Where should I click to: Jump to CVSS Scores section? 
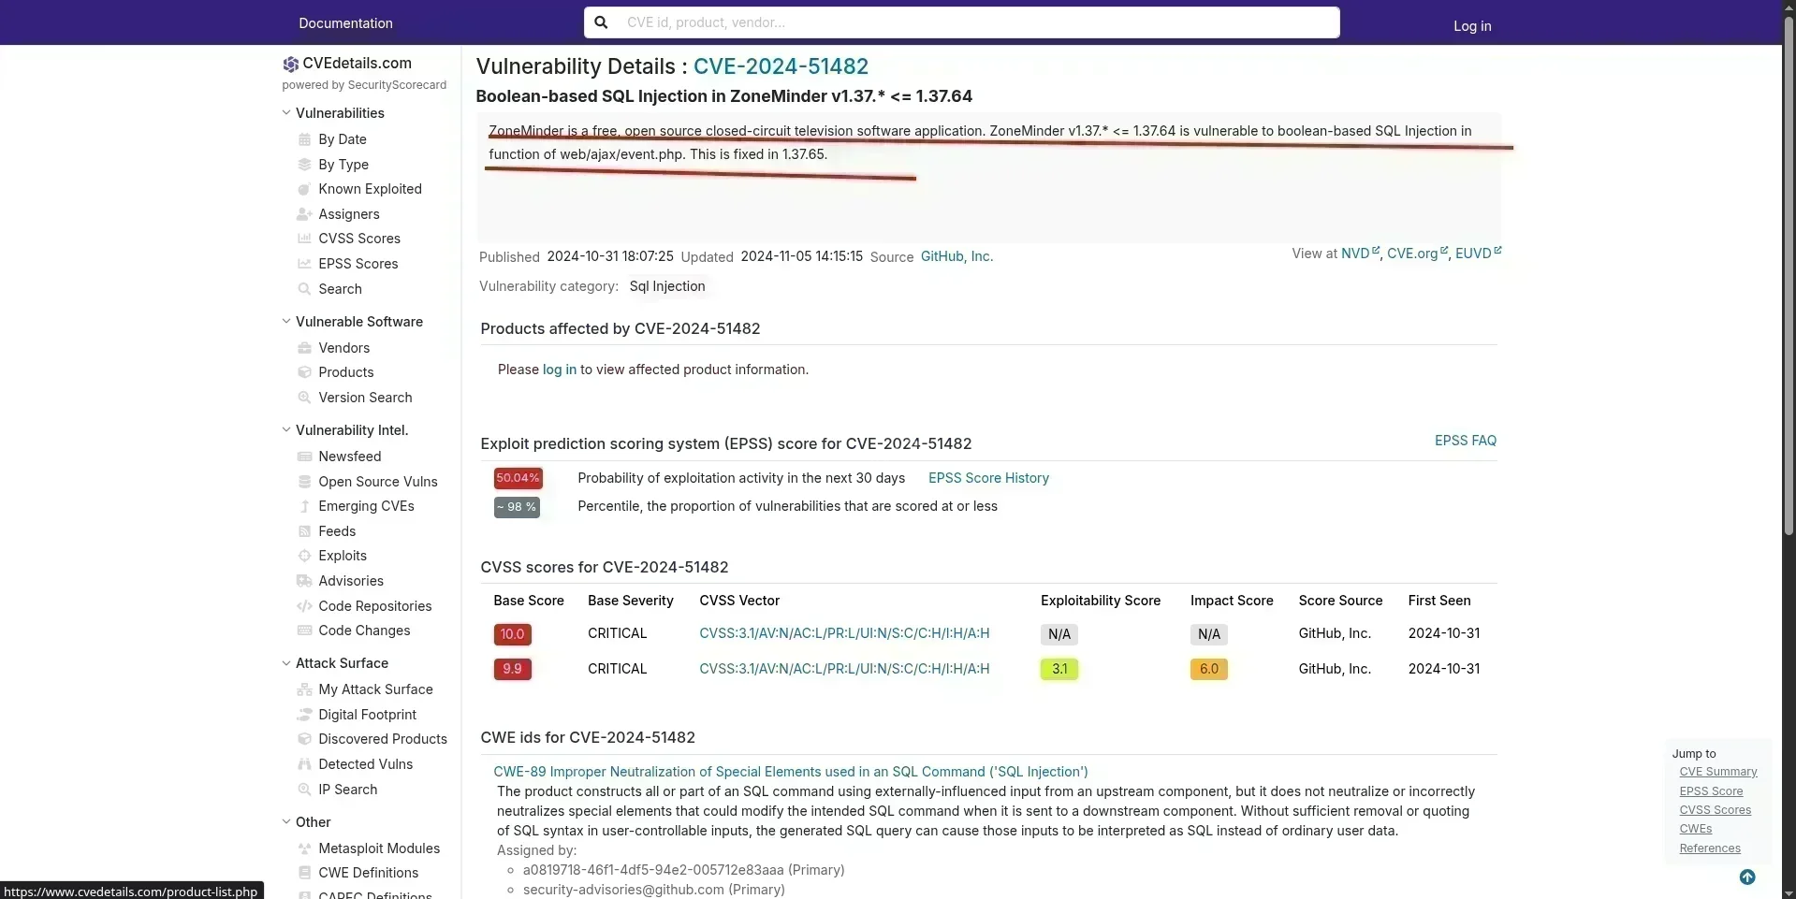(1715, 810)
